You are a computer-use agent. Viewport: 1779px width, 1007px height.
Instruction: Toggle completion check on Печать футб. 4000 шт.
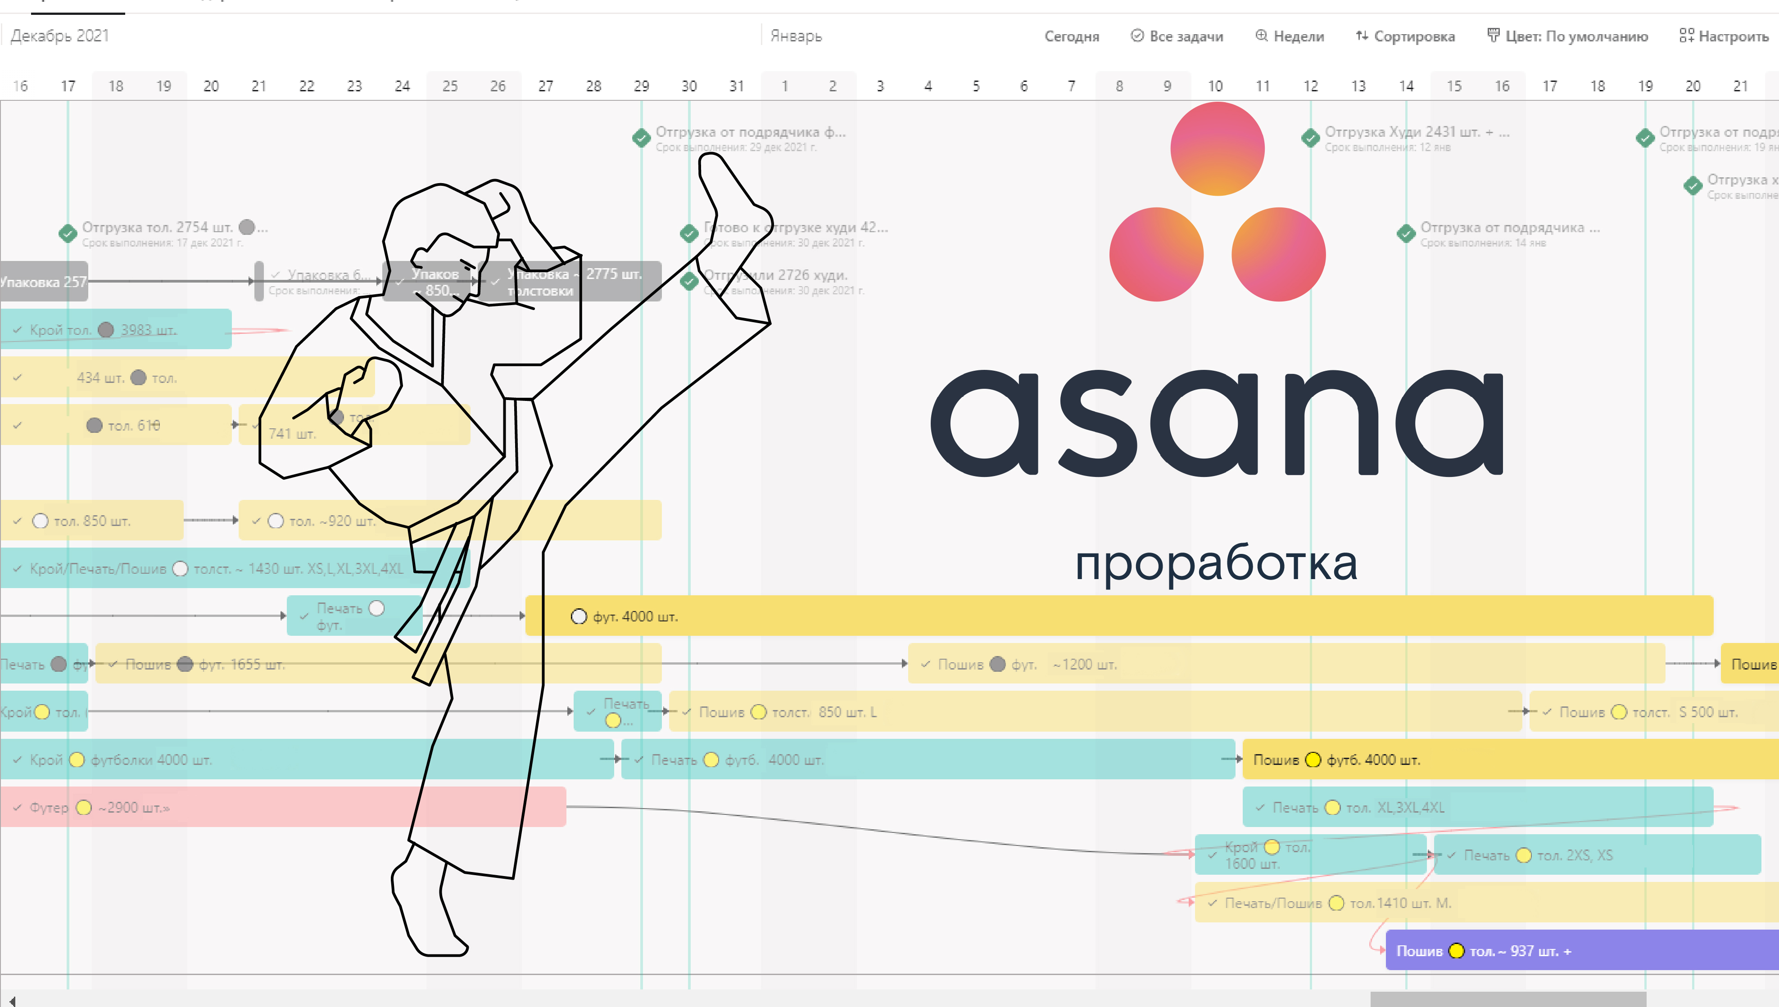(x=638, y=760)
